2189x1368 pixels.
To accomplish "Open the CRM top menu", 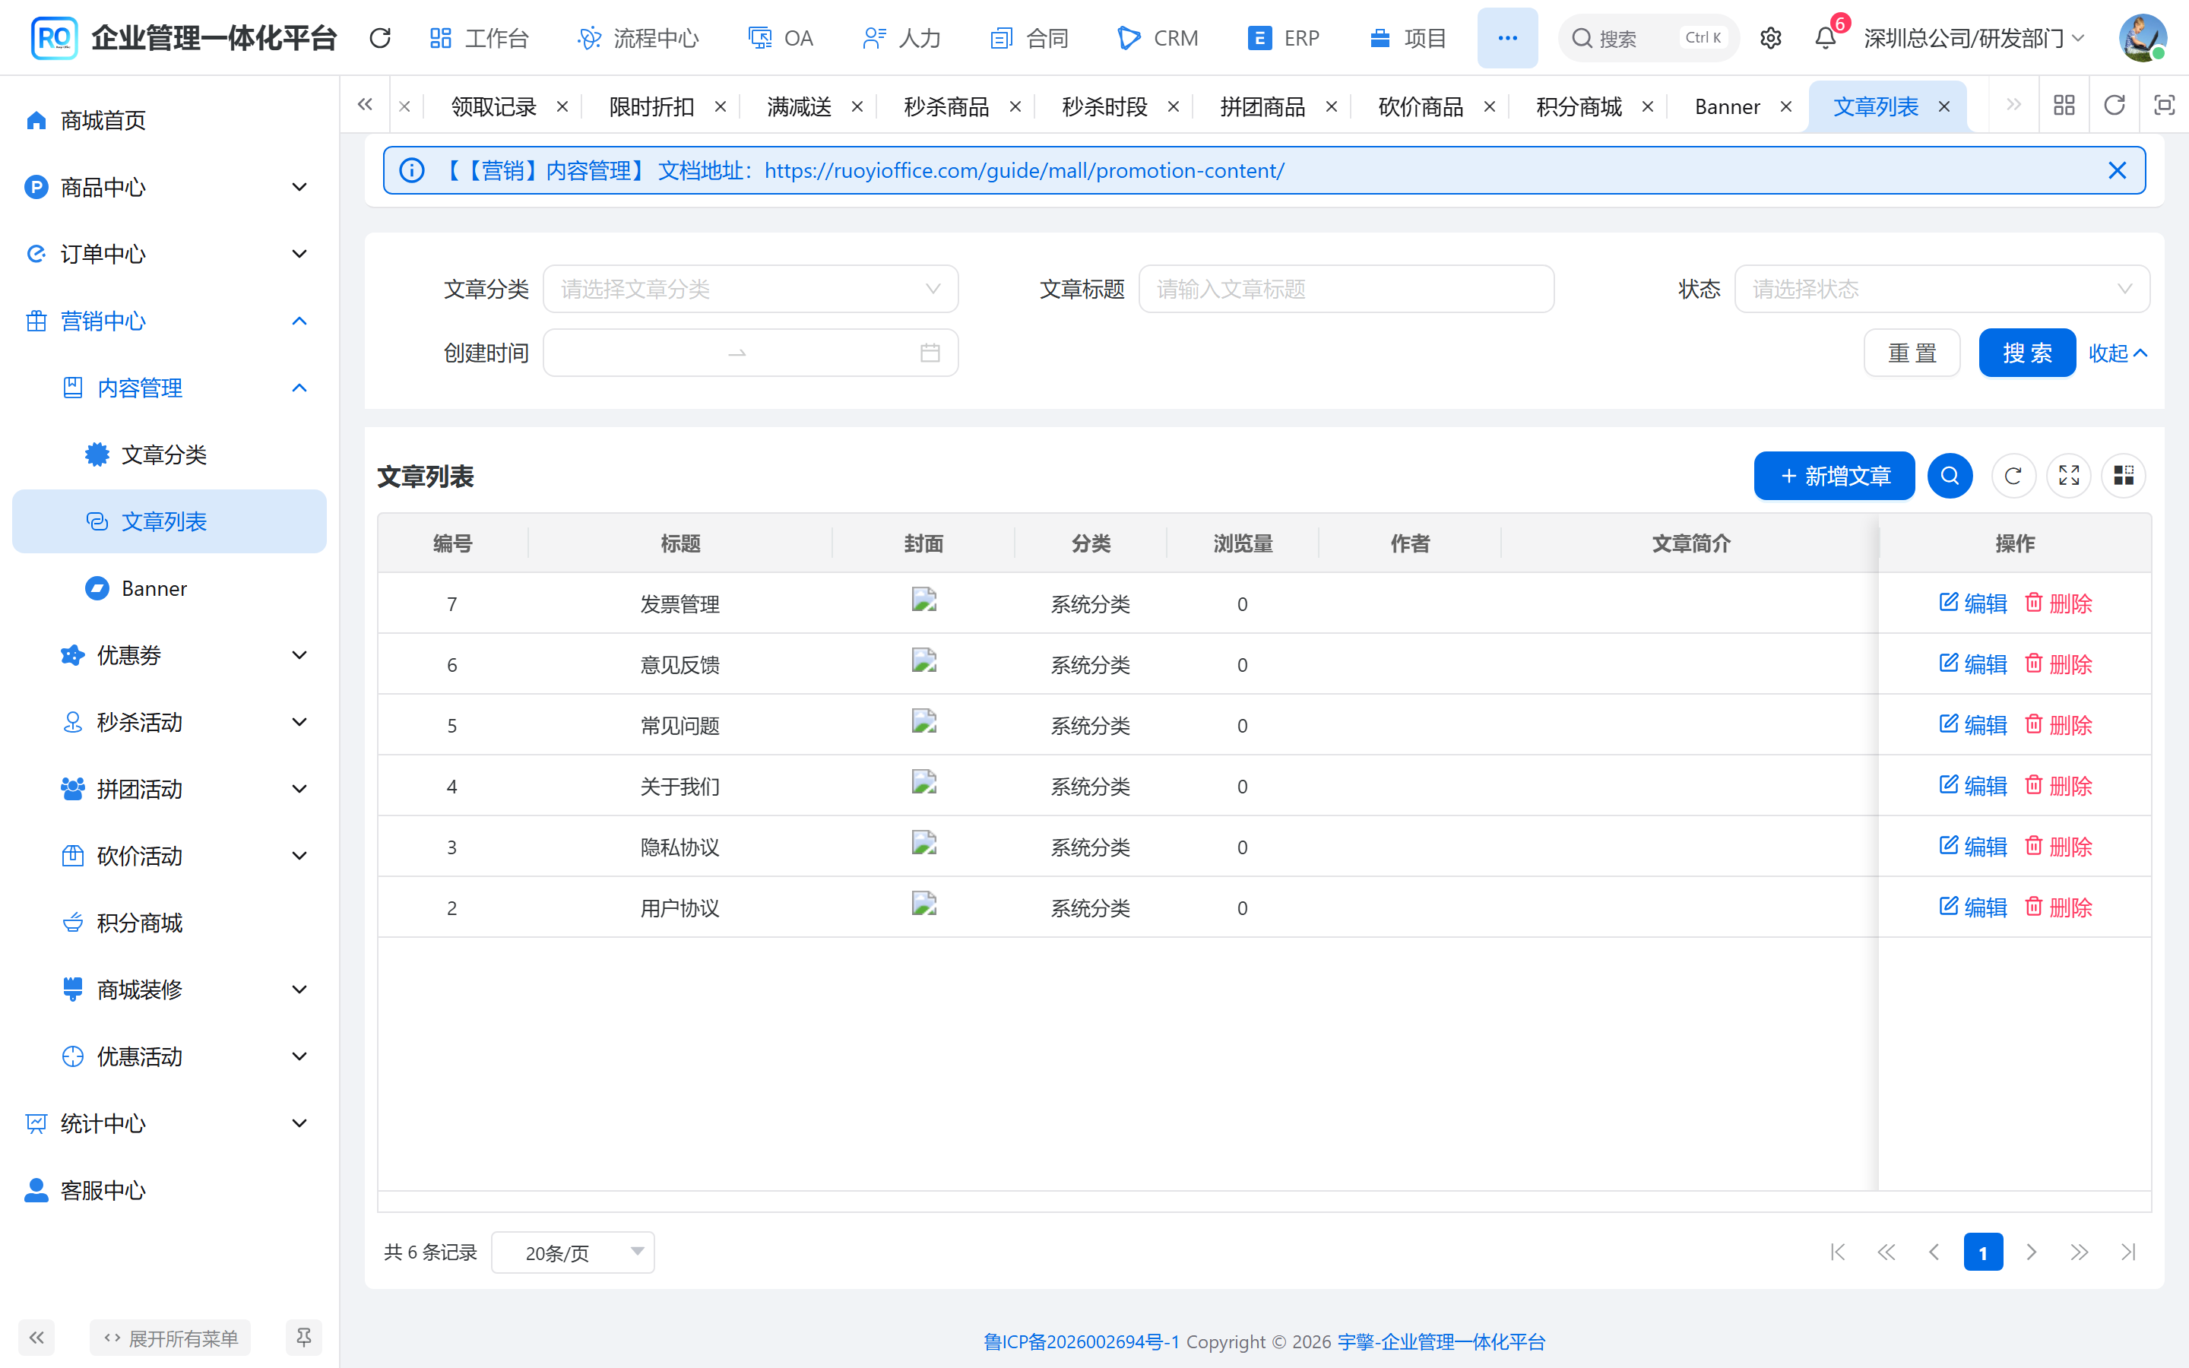I will [x=1158, y=38].
